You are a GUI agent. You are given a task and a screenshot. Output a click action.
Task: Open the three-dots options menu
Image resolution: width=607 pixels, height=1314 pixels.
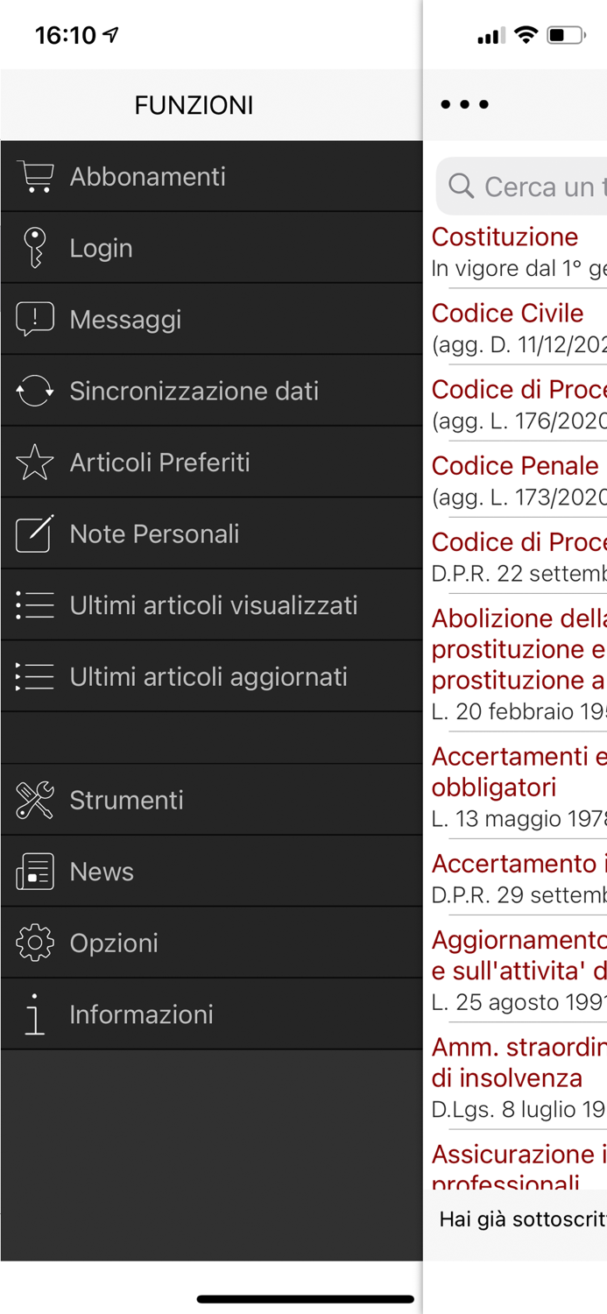tap(464, 103)
